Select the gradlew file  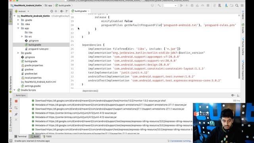(27, 70)
